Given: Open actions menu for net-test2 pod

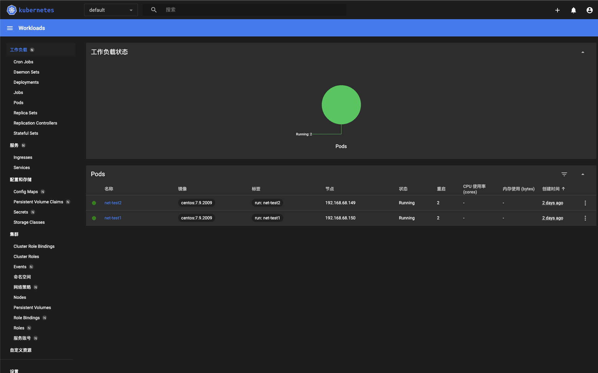Looking at the screenshot, I should pos(585,203).
